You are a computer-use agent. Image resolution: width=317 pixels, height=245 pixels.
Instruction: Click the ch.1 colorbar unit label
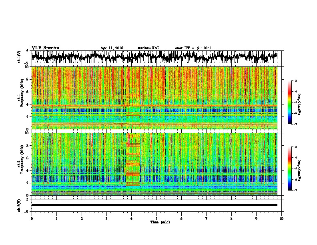(299, 104)
